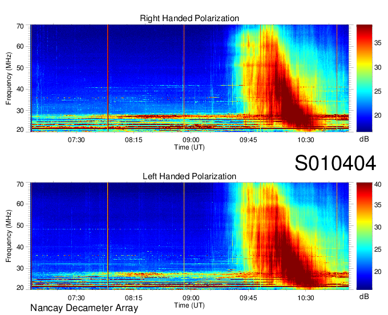
Task: Click the Nancay Decameter Array caption
Action: [x=84, y=308]
